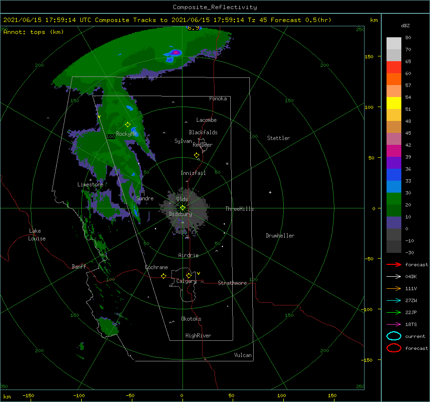Click the yellow diamond marker above RockyMH
The height and width of the screenshot is (402, 430).
(128, 125)
